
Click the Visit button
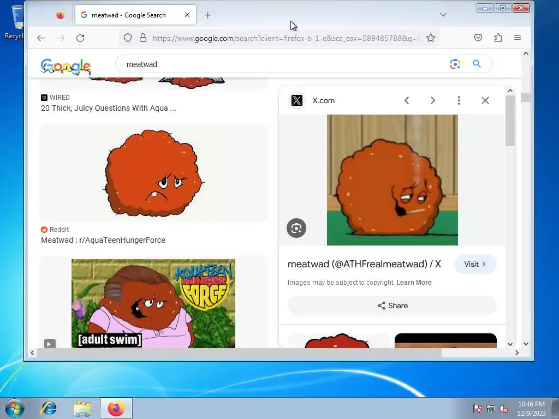(x=475, y=264)
